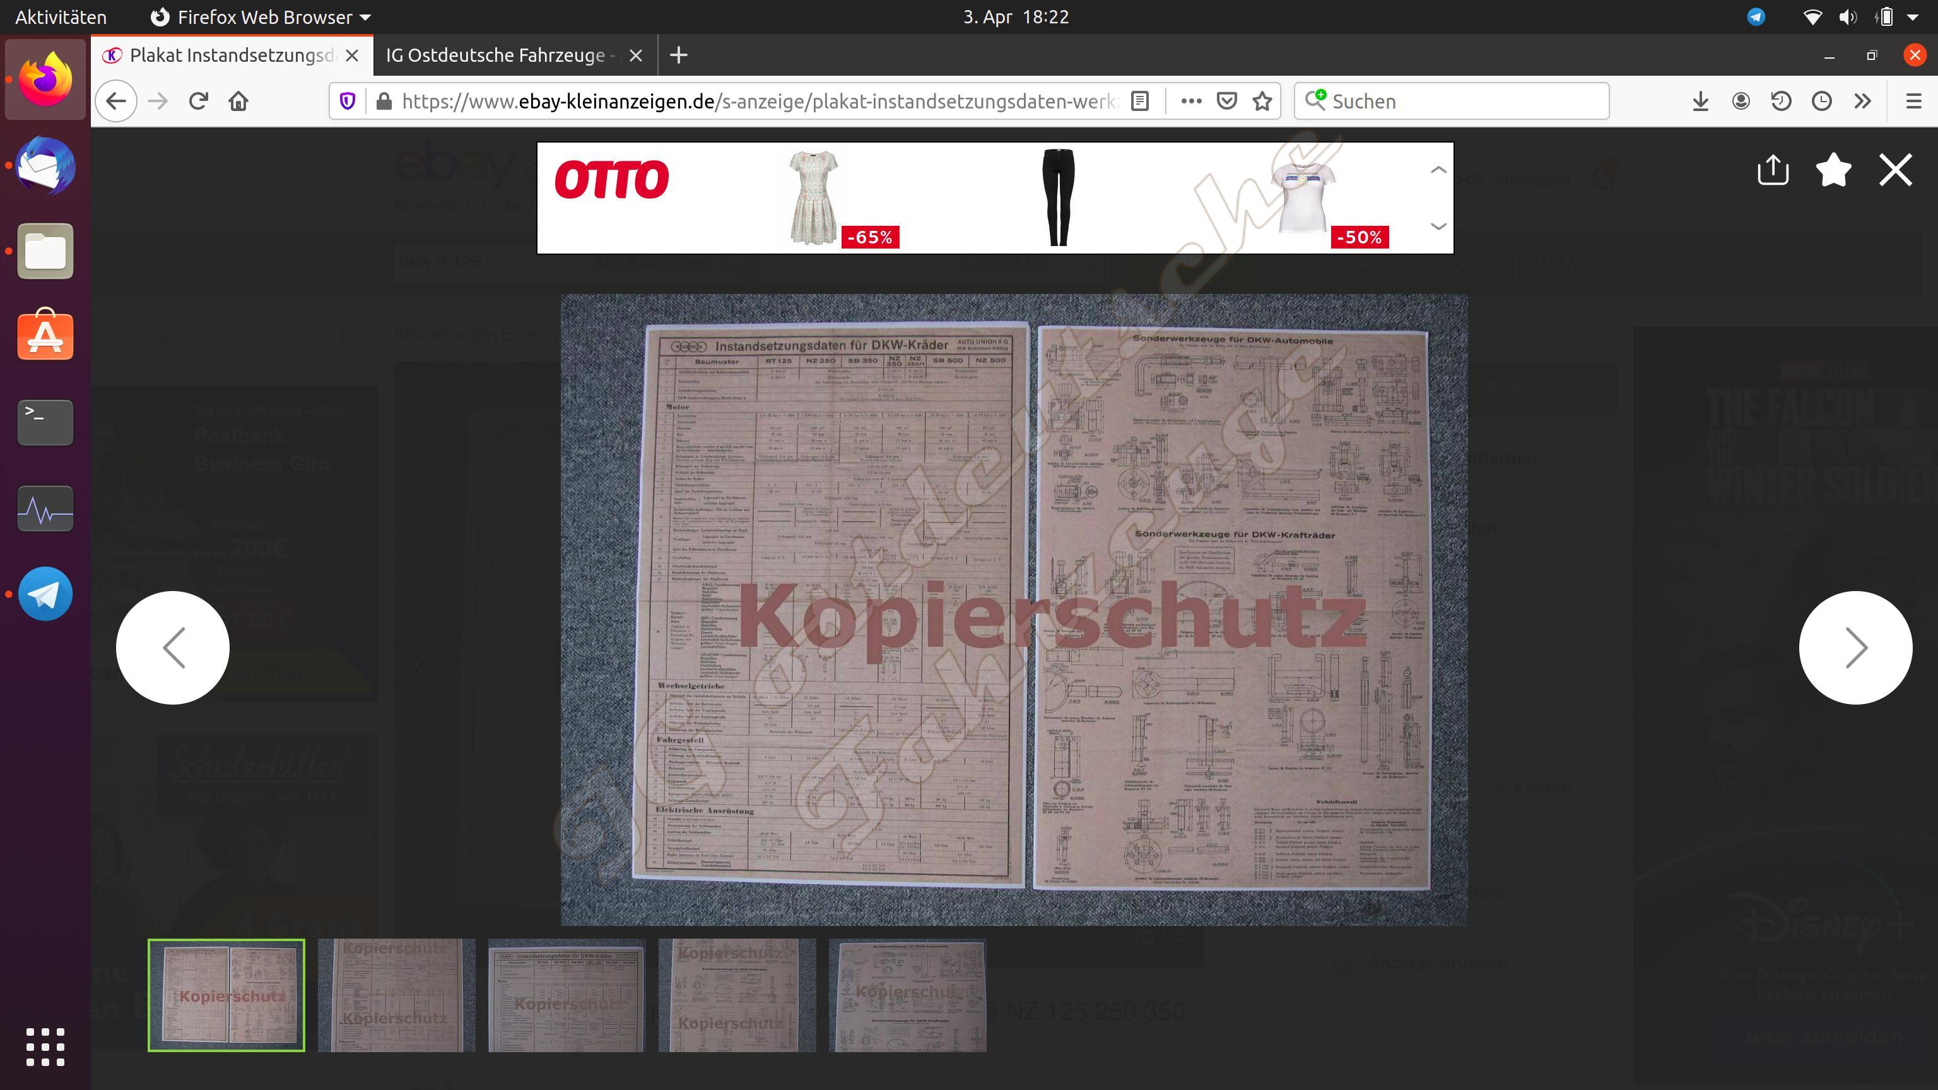Open the Wi-Fi network indicator
Image resolution: width=1938 pixels, height=1090 pixels.
(x=1813, y=16)
